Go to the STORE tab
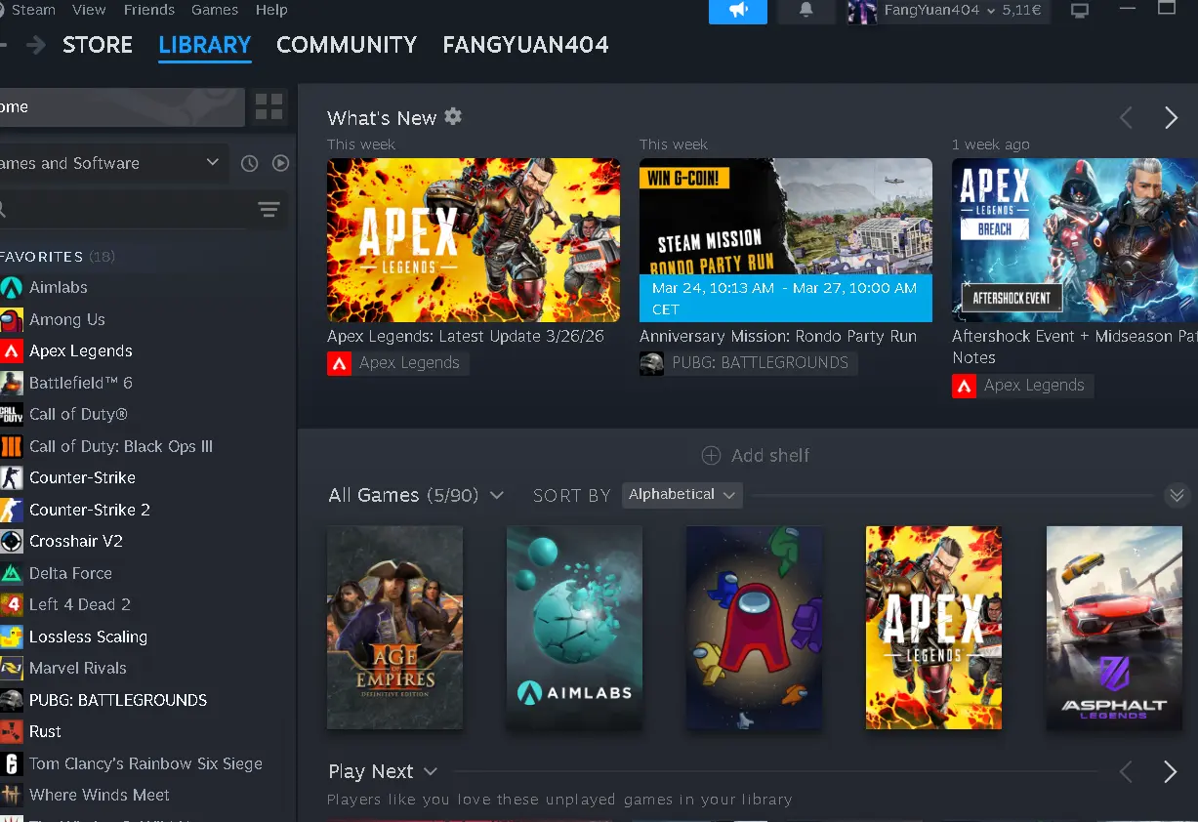The height and width of the screenshot is (822, 1198). tap(98, 45)
